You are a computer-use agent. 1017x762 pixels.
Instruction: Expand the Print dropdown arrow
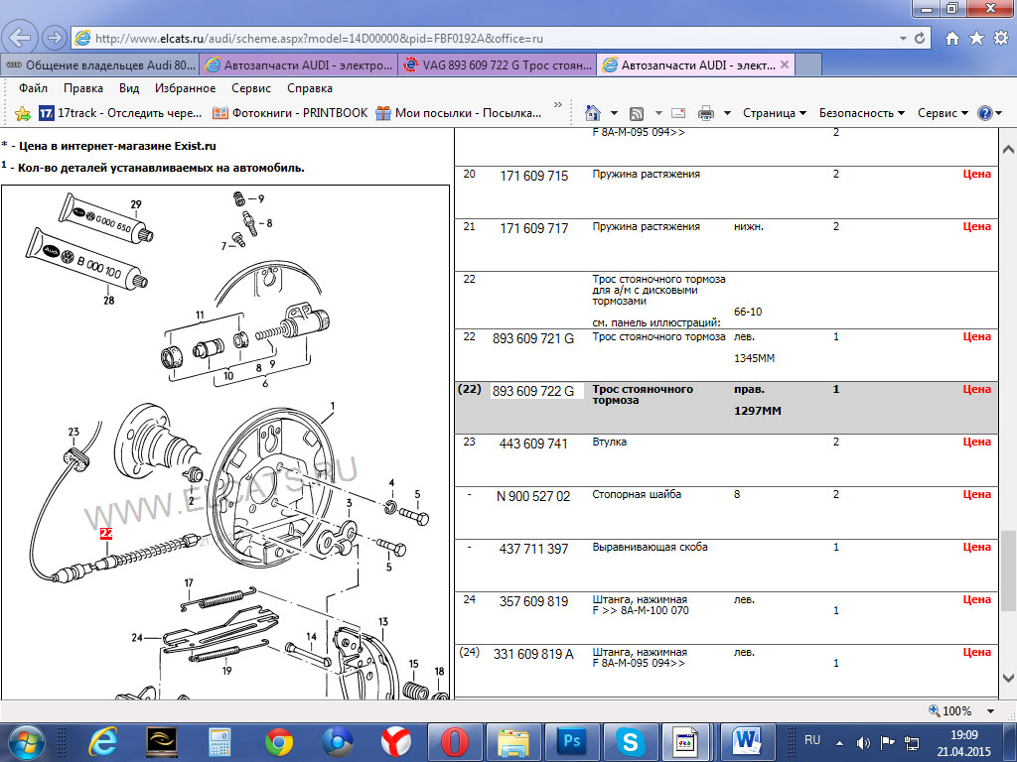tap(727, 113)
